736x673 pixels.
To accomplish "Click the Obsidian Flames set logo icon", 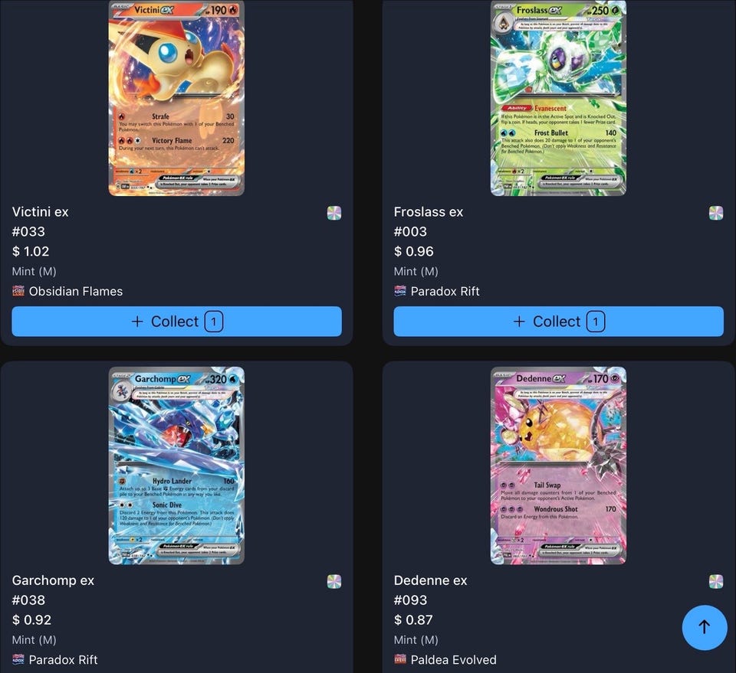I will tap(18, 291).
